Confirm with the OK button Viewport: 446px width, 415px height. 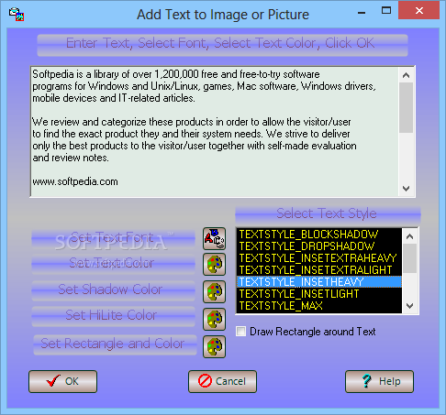[62, 381]
